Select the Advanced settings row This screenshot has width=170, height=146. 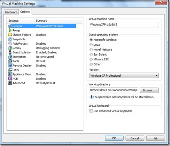42,83
